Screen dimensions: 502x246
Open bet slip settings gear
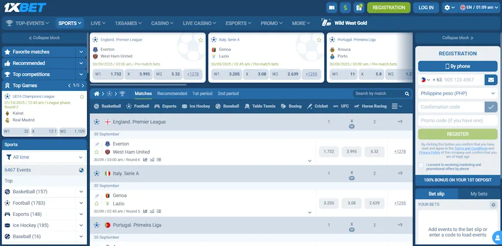pos(493,205)
